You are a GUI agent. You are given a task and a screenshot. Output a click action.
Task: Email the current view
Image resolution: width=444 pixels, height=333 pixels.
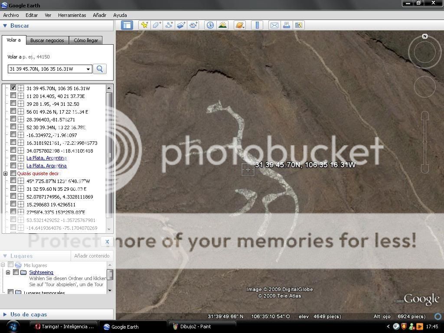(274, 25)
